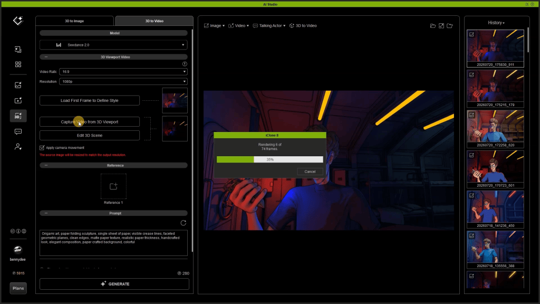Select the AI image generation sidebar icon
Viewport: 540px width, 304px height.
(x=18, y=85)
